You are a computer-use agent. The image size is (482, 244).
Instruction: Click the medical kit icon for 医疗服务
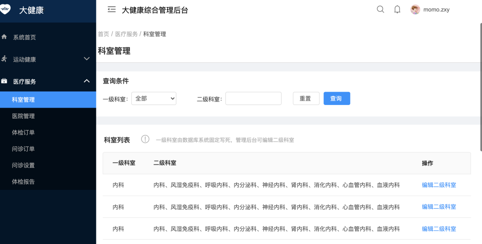pos(4,81)
